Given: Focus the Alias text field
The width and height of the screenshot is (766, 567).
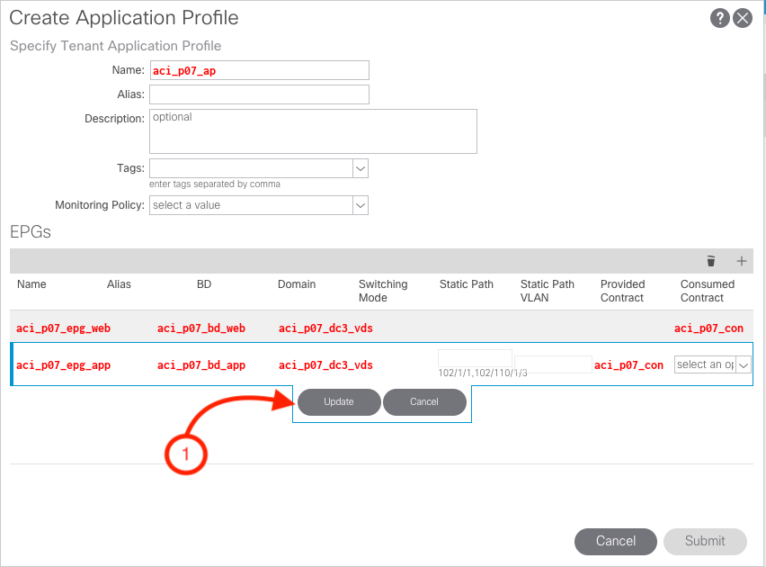Looking at the screenshot, I should click(x=259, y=94).
